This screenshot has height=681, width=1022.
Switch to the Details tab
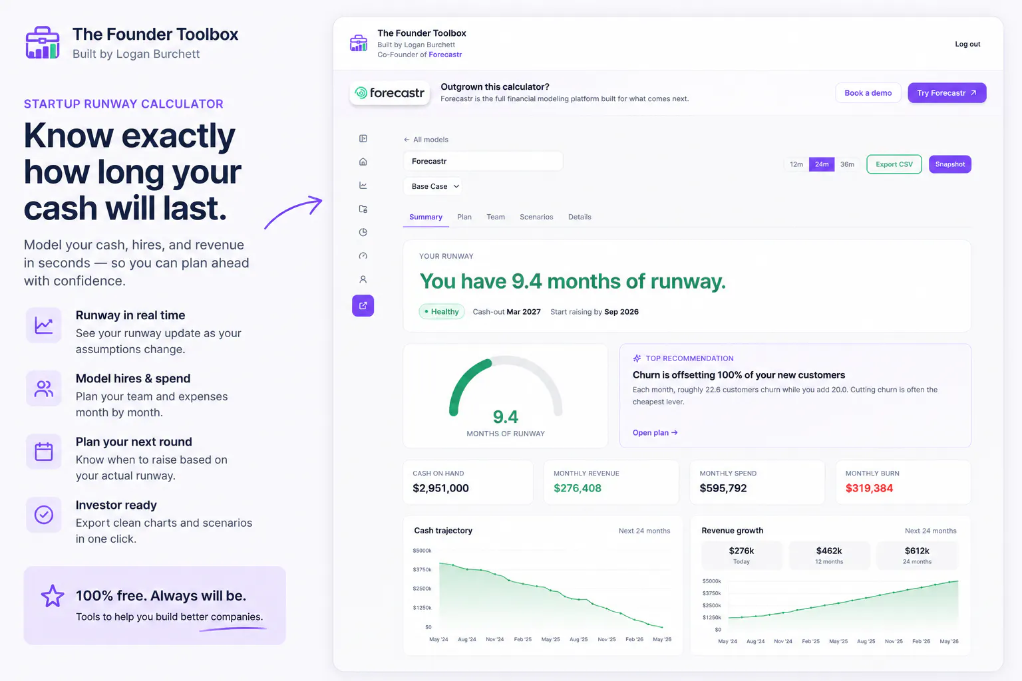580,217
